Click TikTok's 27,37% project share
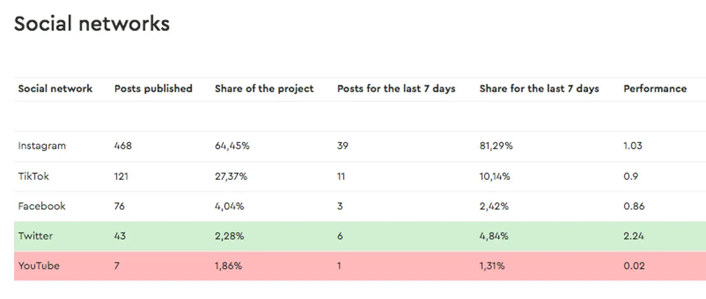 [231, 176]
